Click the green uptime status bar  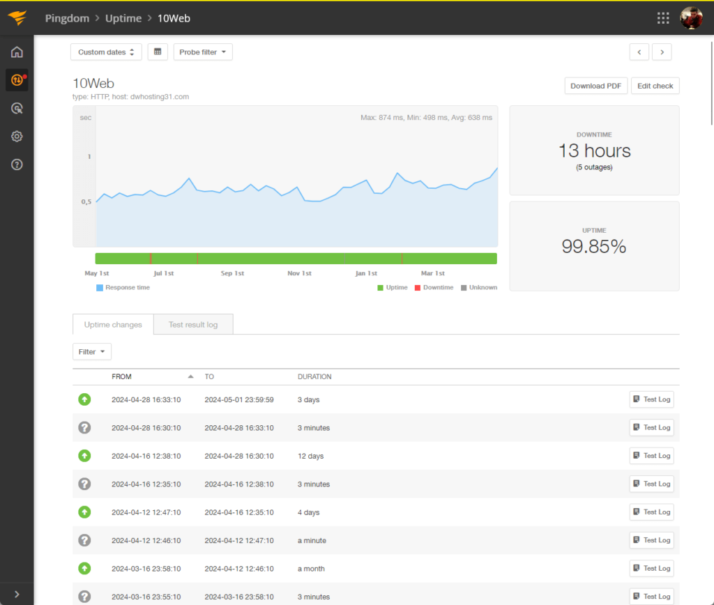coord(296,259)
